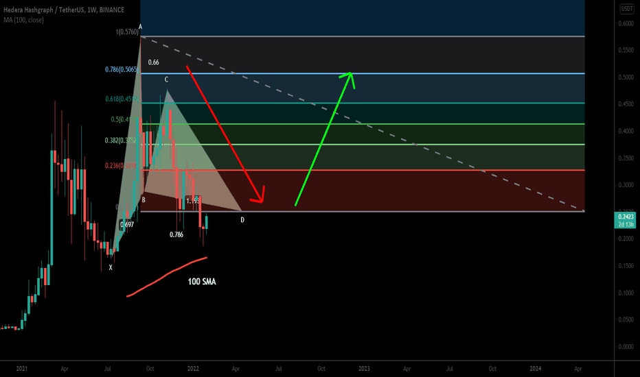Click the 0.786 ratio label below candles
This screenshot has height=377, width=640.
(x=176, y=234)
